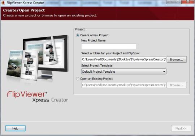Click the Help button
This screenshot has height=136, width=195.
pyautogui.click(x=16, y=128)
